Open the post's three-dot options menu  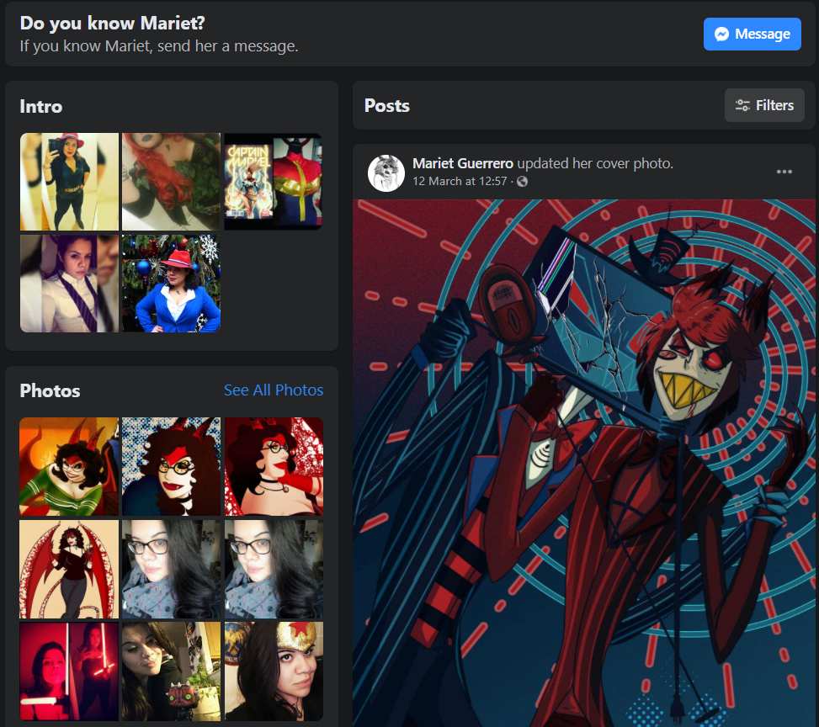point(784,172)
